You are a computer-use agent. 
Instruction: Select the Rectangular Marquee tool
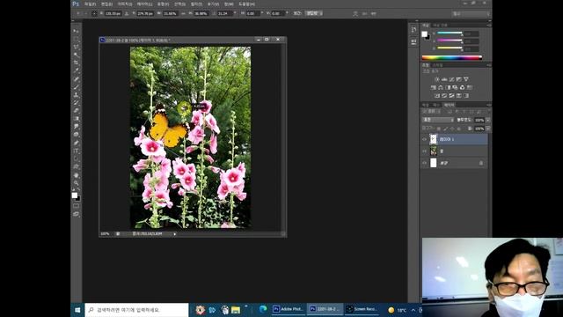coord(77,39)
